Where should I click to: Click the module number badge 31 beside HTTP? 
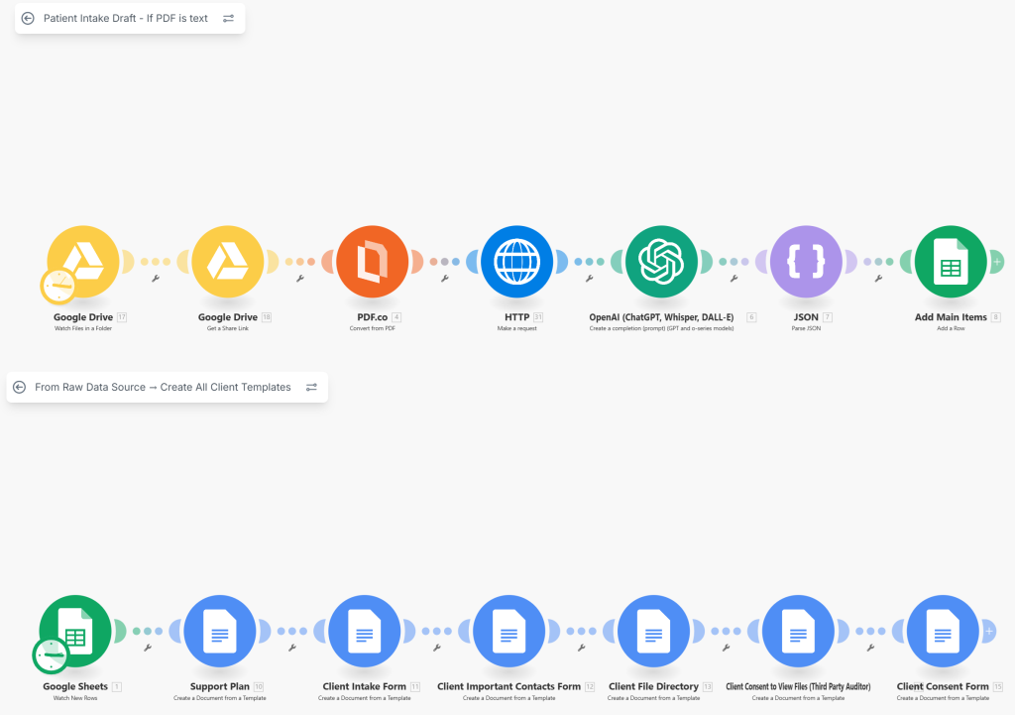538,317
